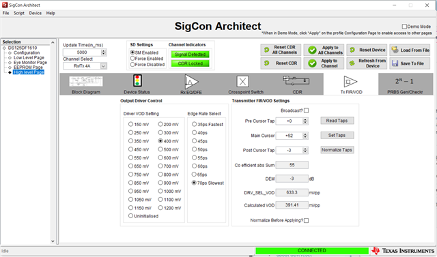Viewport: 437px width, 257px height.
Task: Select Configuration in Selection tree
Action: click(x=27, y=52)
